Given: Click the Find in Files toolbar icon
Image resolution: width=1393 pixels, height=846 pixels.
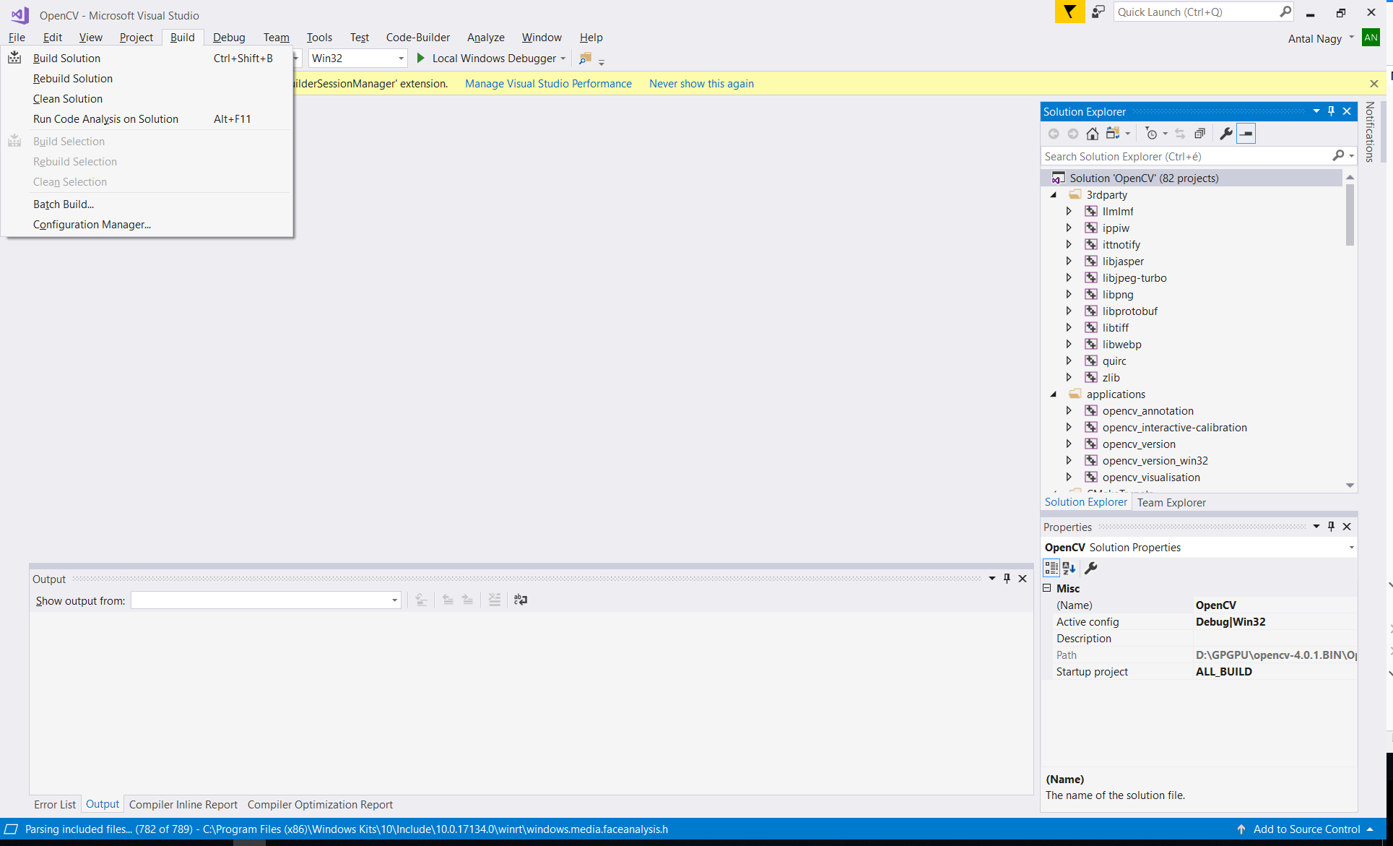Looking at the screenshot, I should (x=586, y=58).
